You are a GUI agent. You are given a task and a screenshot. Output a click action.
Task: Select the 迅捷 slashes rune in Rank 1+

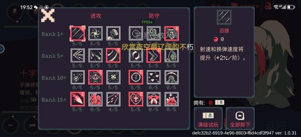(78, 33)
